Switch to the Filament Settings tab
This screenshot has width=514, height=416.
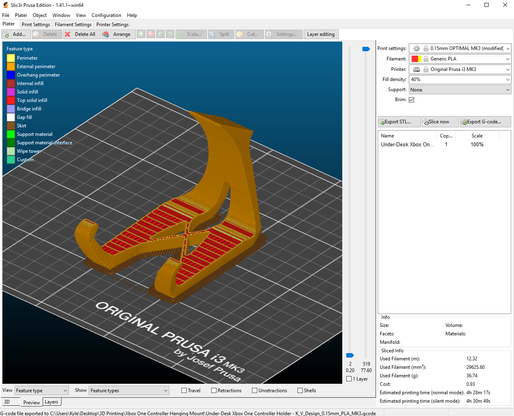click(x=73, y=25)
